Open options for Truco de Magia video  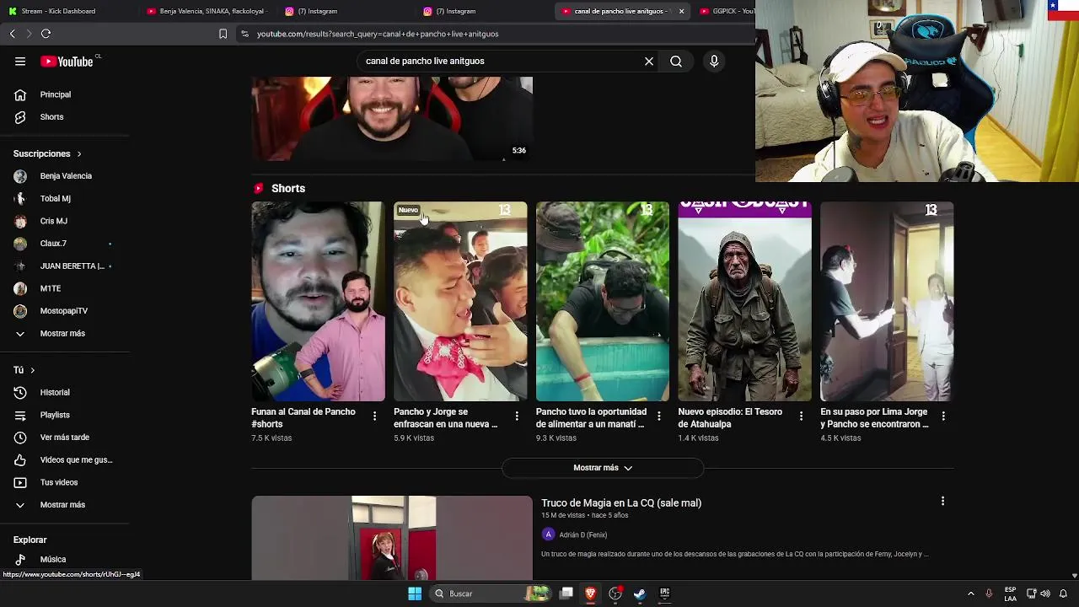(x=942, y=502)
